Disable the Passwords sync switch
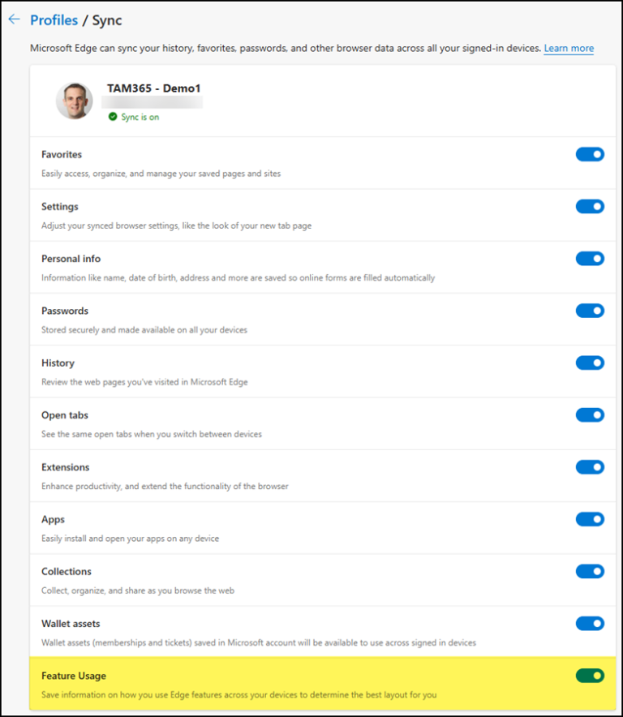Screen dimensions: 623x717 tap(590, 311)
